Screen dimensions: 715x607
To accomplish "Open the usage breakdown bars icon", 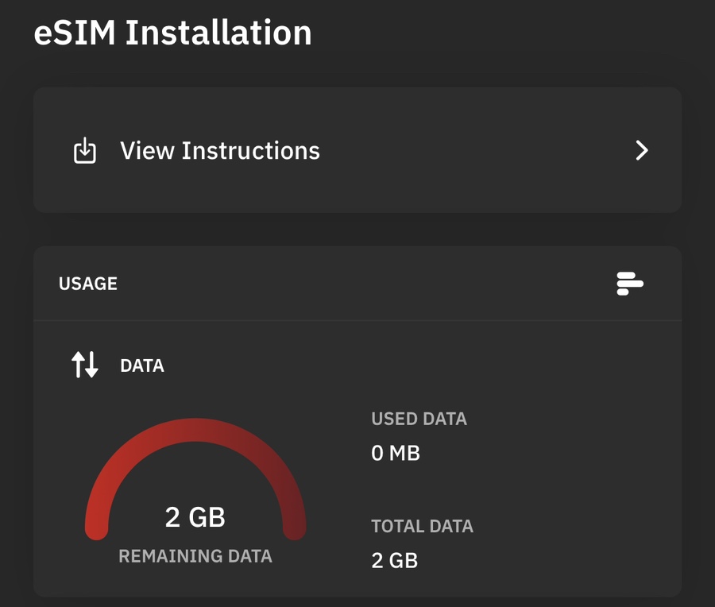I will click(630, 283).
